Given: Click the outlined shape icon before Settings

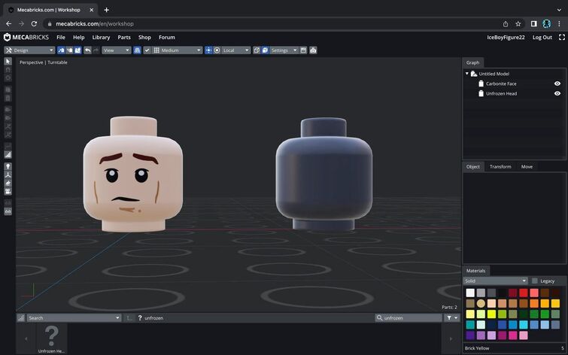Looking at the screenshot, I should pyautogui.click(x=257, y=50).
